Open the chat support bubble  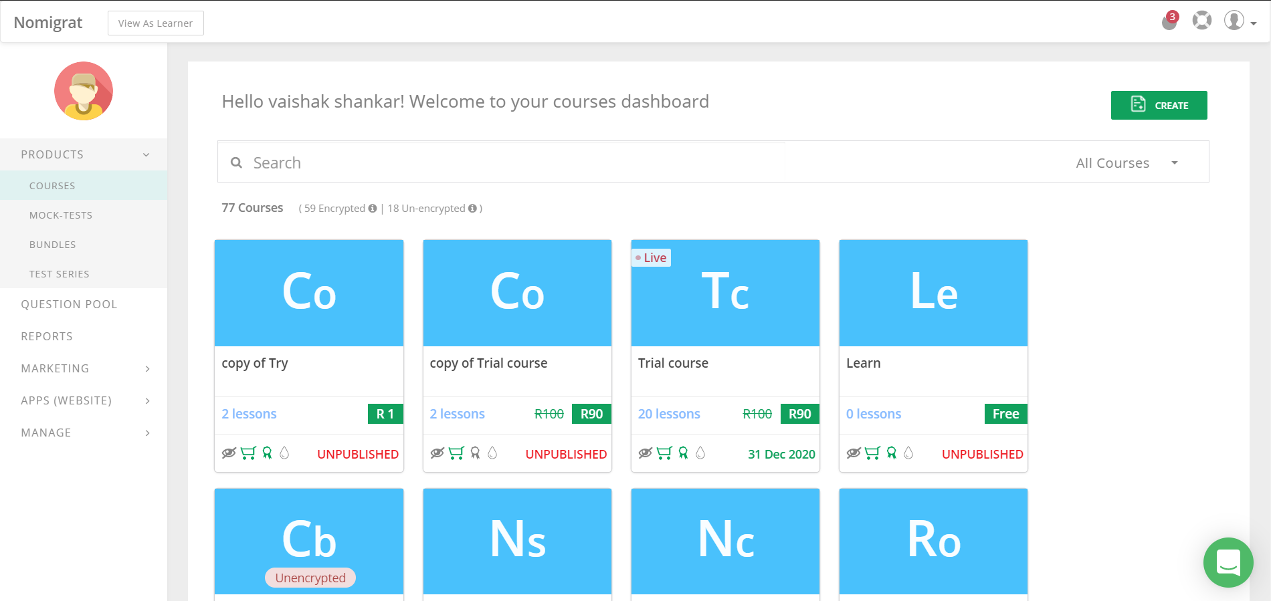point(1228,562)
